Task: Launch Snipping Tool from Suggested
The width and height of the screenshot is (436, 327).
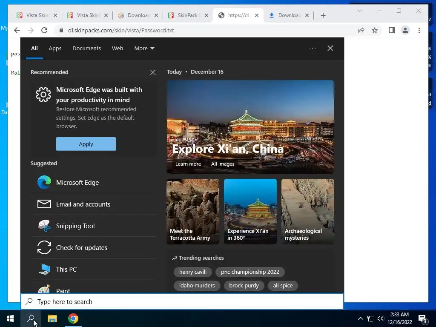Action: [x=93, y=226]
